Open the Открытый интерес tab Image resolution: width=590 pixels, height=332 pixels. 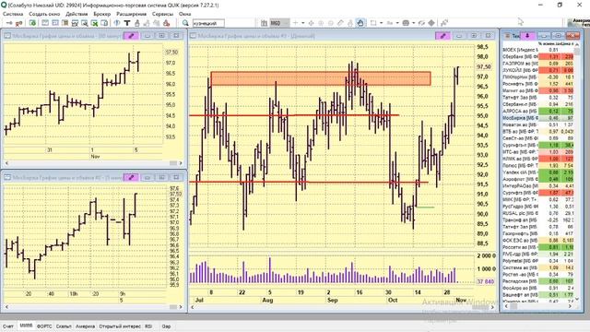pos(120,326)
